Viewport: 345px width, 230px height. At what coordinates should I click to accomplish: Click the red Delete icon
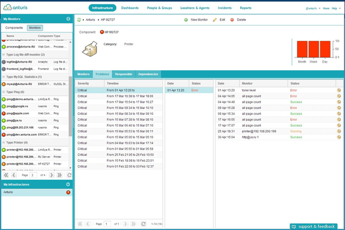[232, 20]
